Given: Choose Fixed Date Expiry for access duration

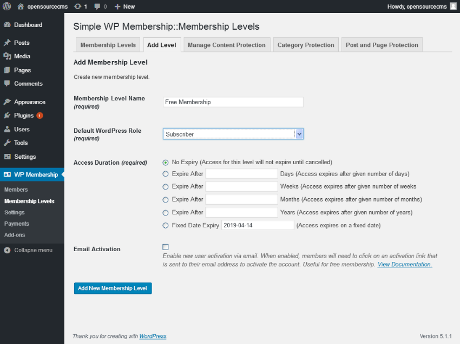Looking at the screenshot, I should click(166, 225).
